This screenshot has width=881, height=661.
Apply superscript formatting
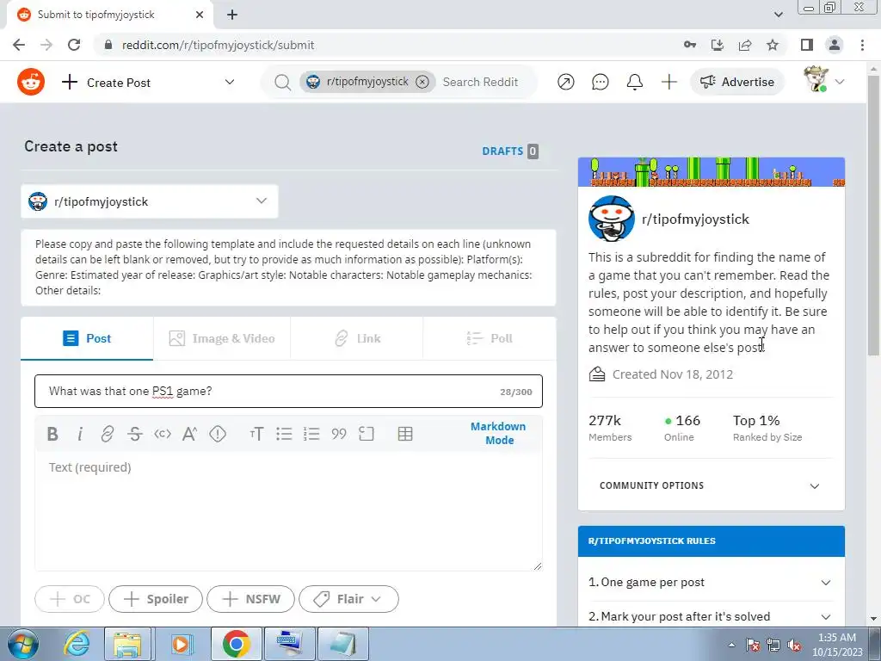[x=190, y=434]
